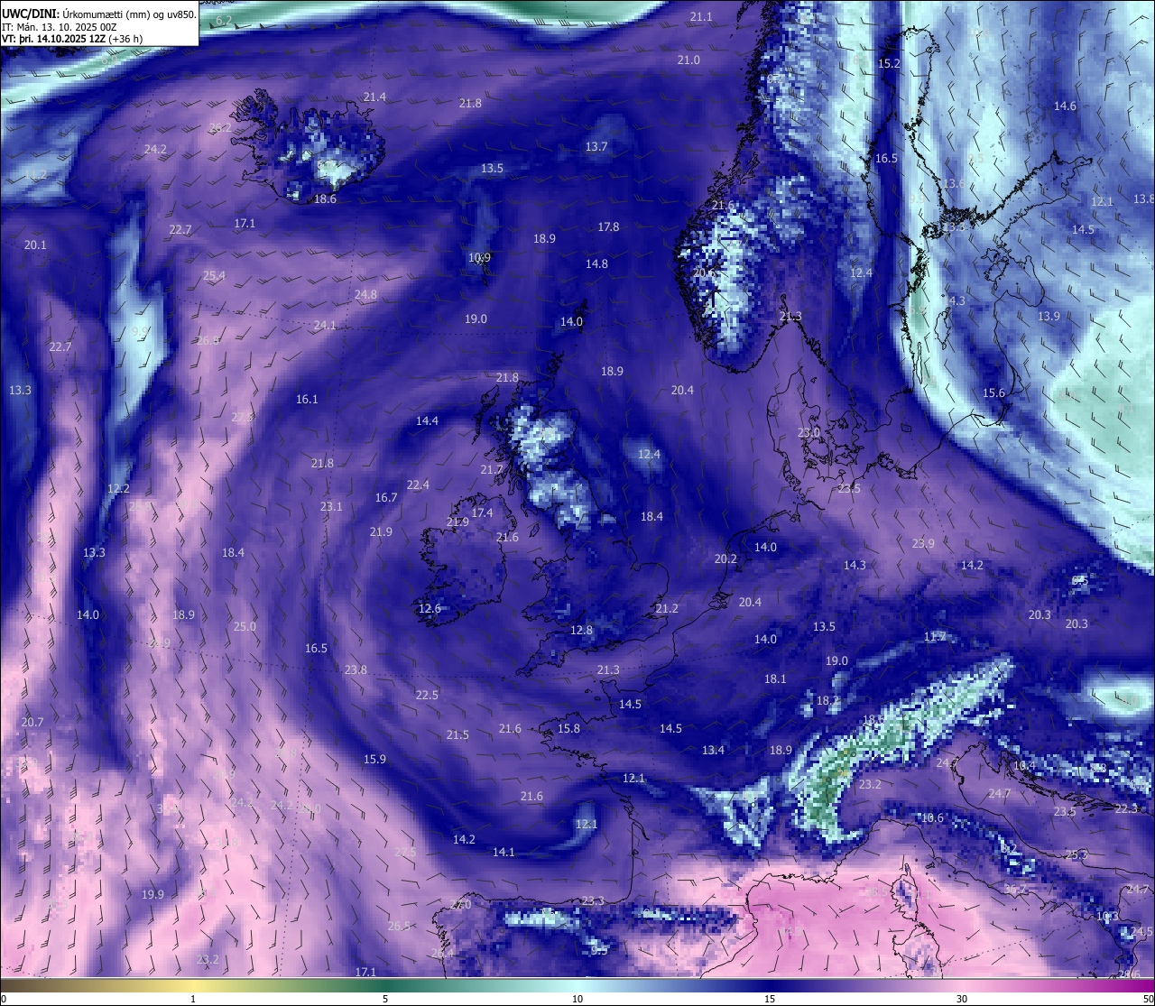Screen dimensions: 1155x1006
Task: Click the 21.4 value north of Iceland
Action: pos(374,97)
